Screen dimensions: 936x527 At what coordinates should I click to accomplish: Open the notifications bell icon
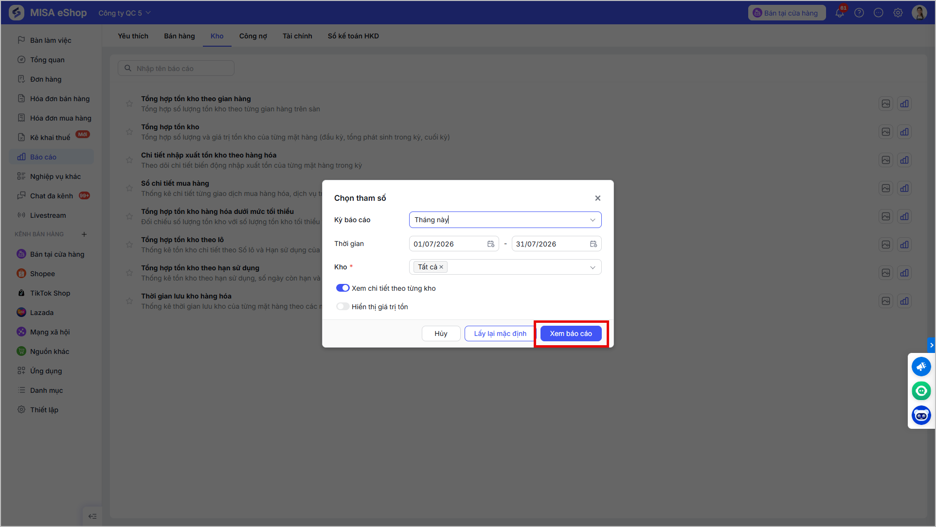tap(840, 13)
